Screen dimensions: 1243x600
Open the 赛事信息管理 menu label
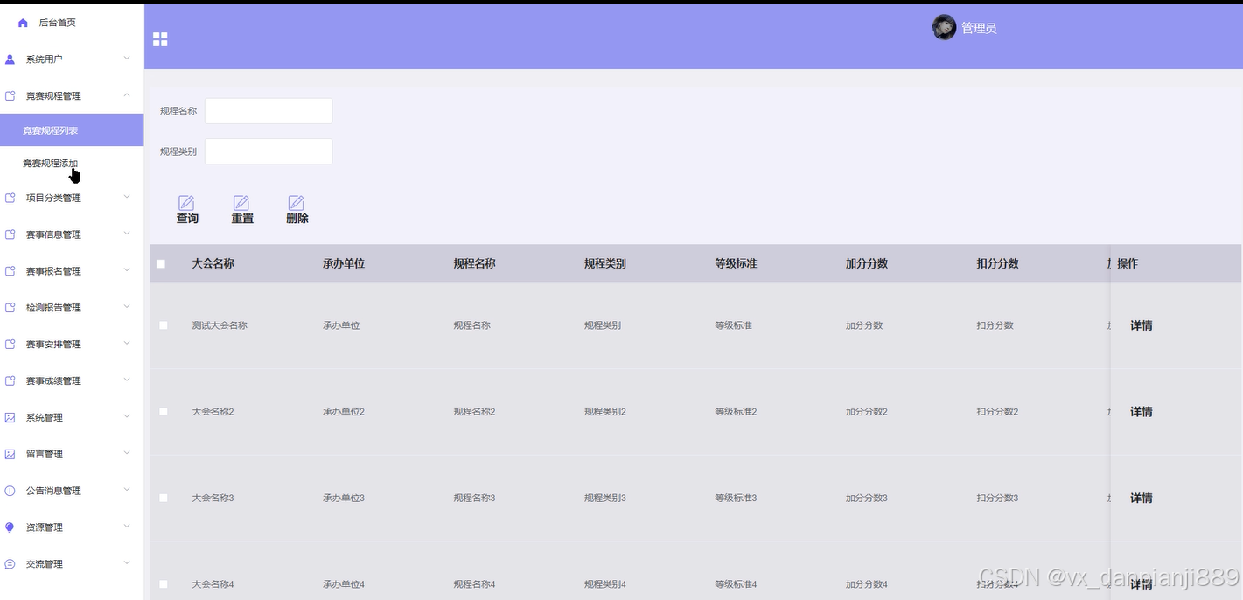[x=53, y=234]
